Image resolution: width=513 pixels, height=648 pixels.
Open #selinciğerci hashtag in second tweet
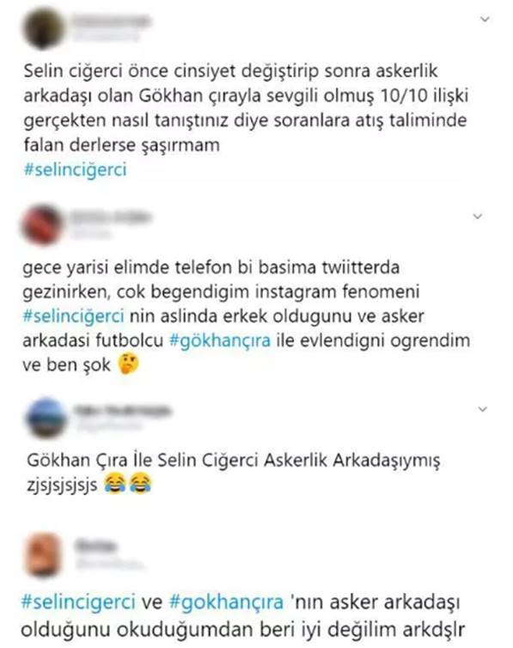click(x=74, y=316)
